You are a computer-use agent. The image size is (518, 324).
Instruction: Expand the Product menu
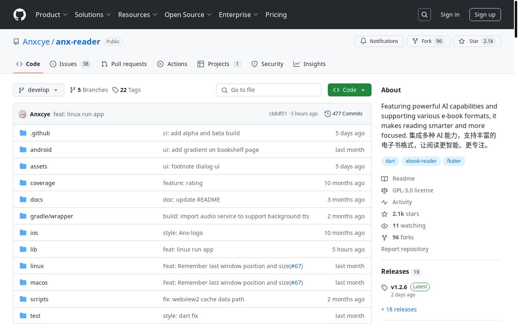pyautogui.click(x=51, y=15)
